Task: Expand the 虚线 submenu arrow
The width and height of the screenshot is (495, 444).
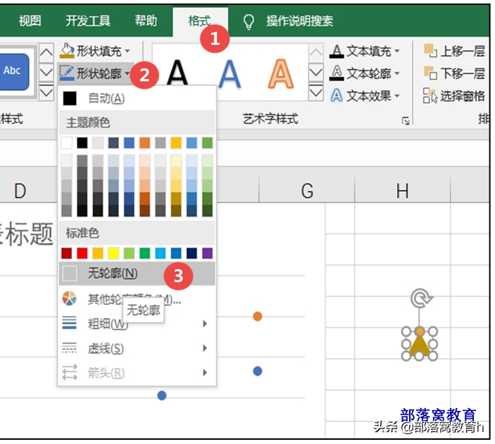Action: click(205, 348)
